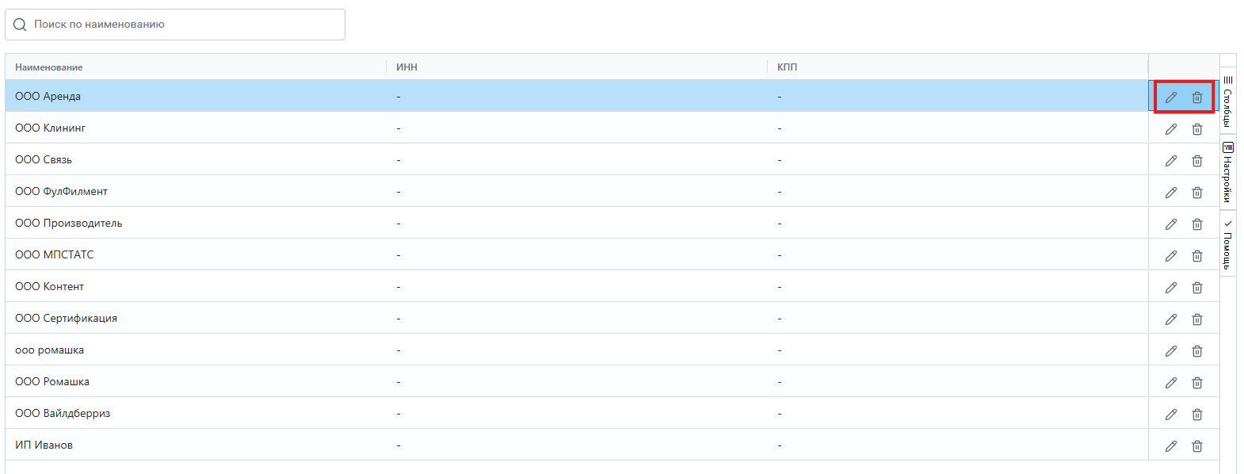The width and height of the screenshot is (1244, 474).
Task: Focus the Поиск по наименованию search field
Action: (x=175, y=25)
